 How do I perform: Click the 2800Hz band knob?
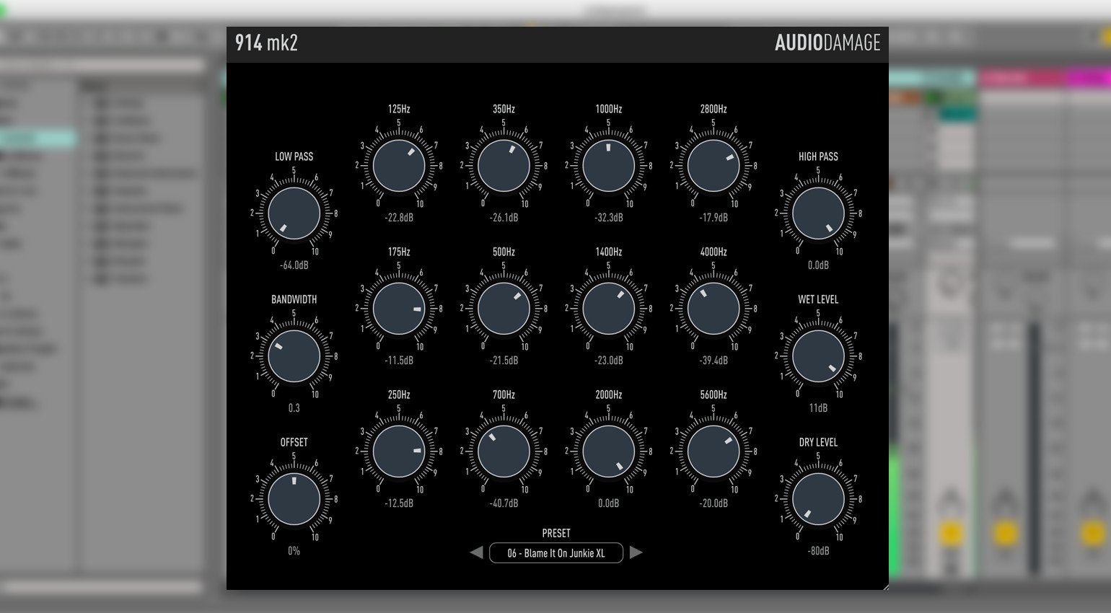(713, 166)
